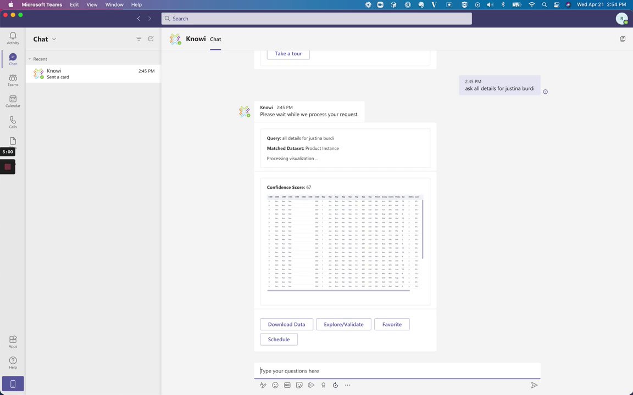The image size is (633, 395).
Task: Open the sticker picker
Action: 299,385
